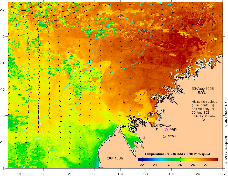The height and width of the screenshot is (176, 228).
Task: Click the longitude axis label 120
Action: pyautogui.click(x=44, y=174)
